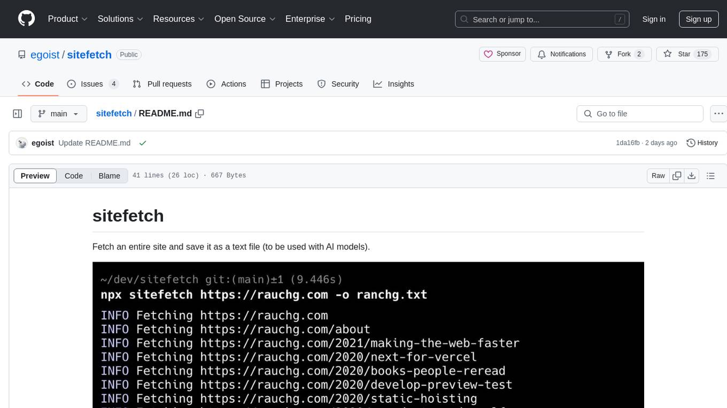Switch to the Security tab

click(x=338, y=84)
